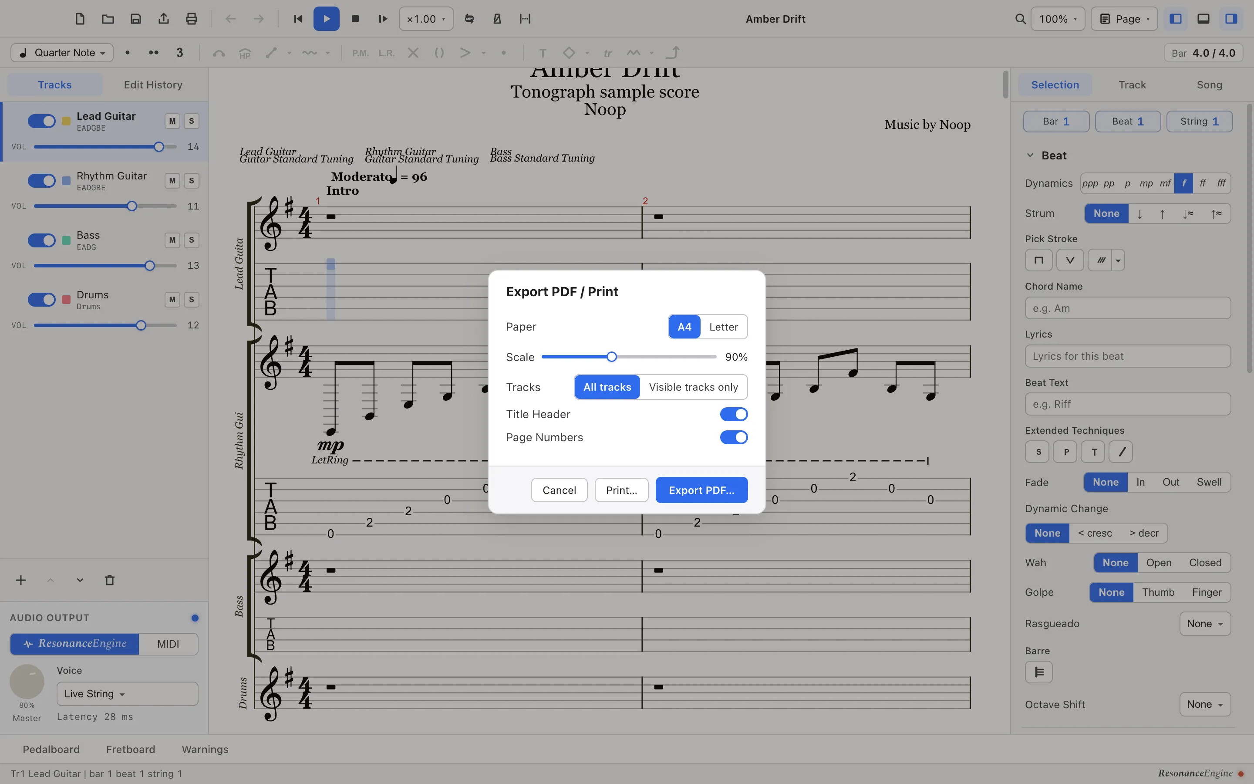1254x784 pixels.
Task: Click the export share icon in toolbar
Action: [x=164, y=19]
